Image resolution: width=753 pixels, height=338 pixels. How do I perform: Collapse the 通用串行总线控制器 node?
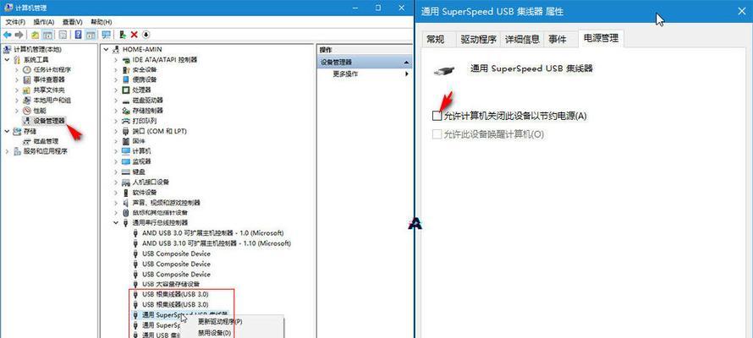(x=115, y=222)
